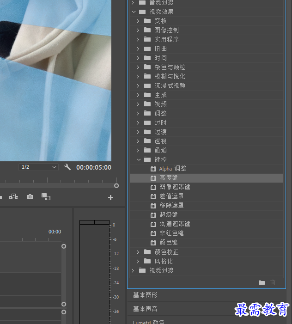
Task: Click the program monitor video preview
Action: pos(55,80)
